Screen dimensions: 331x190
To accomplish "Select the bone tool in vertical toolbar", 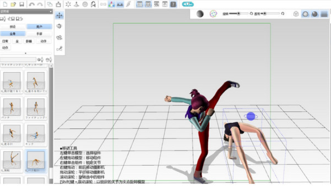I will tap(59, 49).
